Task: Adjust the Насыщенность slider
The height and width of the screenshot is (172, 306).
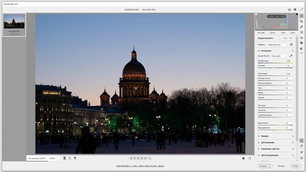Action: (275, 129)
